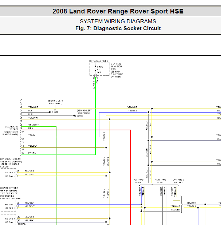Click the 'DIAGNOSTIC SOCKET' component label
The image size is (221, 225).
(12, 128)
